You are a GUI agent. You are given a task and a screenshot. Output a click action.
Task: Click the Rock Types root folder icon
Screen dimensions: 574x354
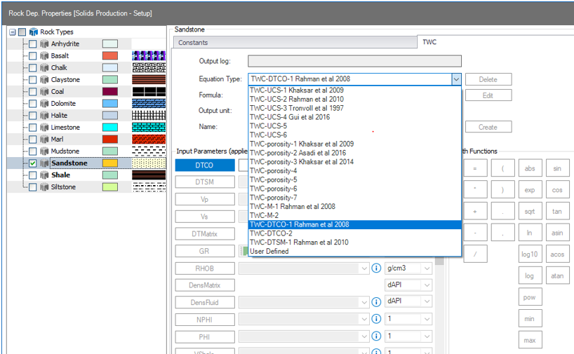(33, 32)
